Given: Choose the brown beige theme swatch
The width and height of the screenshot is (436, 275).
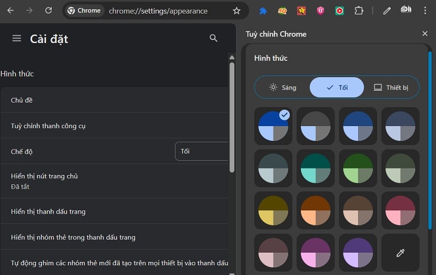Looking at the screenshot, I should pyautogui.click(x=358, y=210).
